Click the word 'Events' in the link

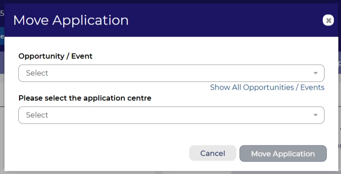coord(313,87)
